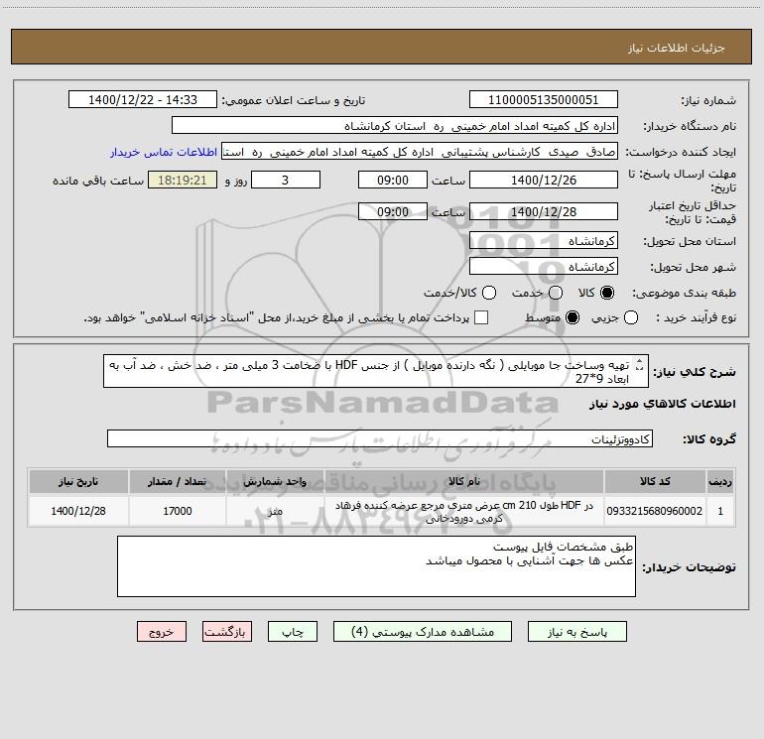Click the need number field 1100005135000051
Image resolution: width=764 pixels, height=739 pixels.
pyautogui.click(x=544, y=100)
